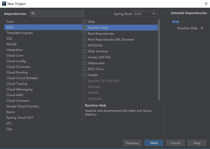Click the disabled Ratpack item
The width and height of the screenshot is (210, 149).
coord(120,87)
